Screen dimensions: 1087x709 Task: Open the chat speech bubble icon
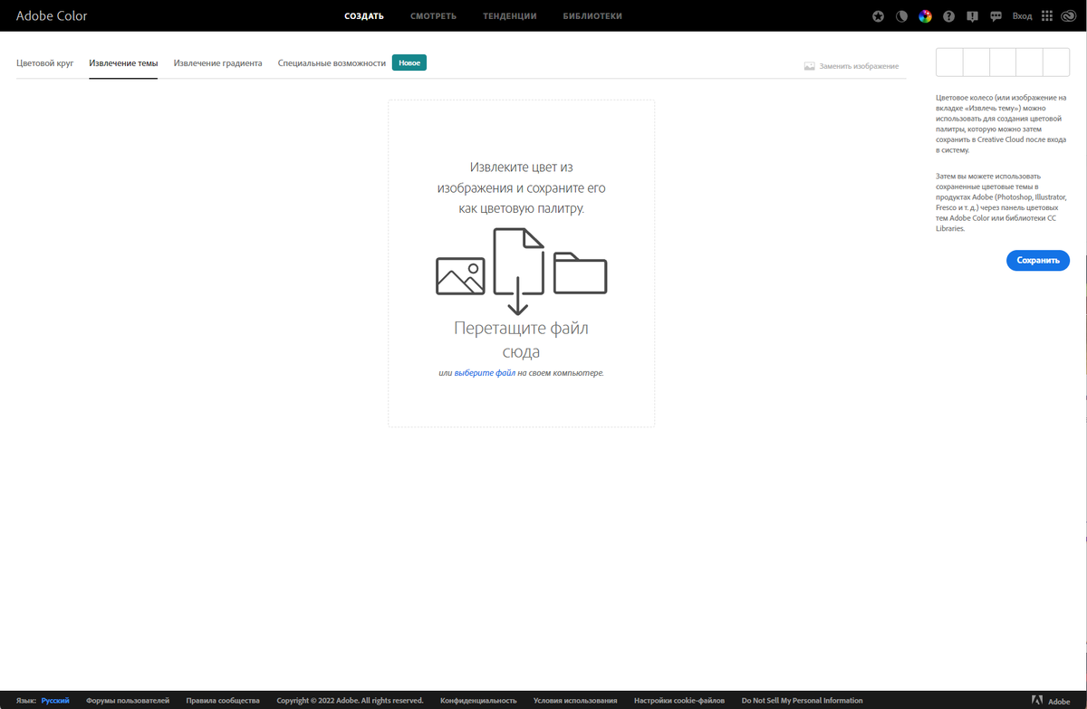996,16
